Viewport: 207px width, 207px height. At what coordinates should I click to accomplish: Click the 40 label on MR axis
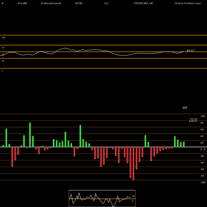[x=202, y=136]
